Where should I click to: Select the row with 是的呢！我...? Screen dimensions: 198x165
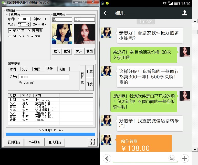(51, 113)
